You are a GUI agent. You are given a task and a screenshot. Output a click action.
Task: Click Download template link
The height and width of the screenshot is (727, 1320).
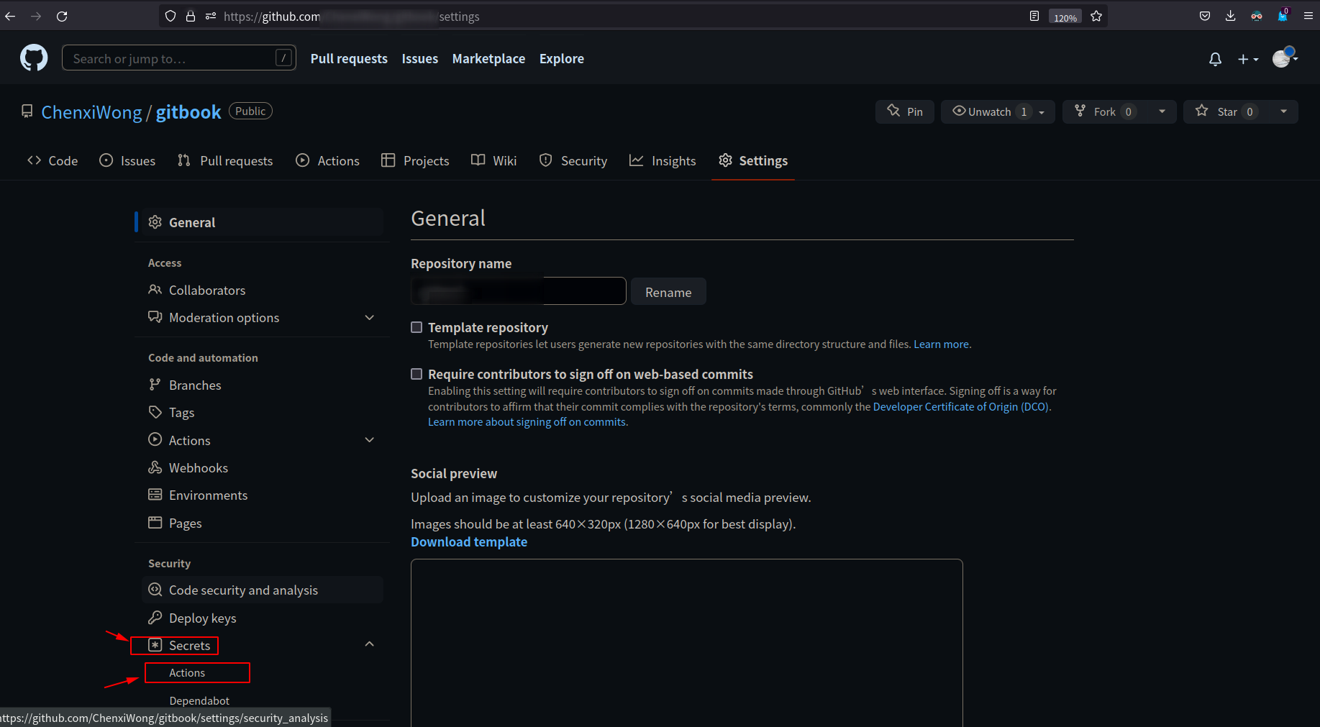469,541
